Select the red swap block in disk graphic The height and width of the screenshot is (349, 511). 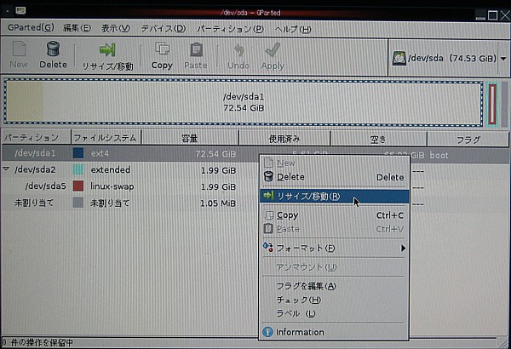point(492,104)
